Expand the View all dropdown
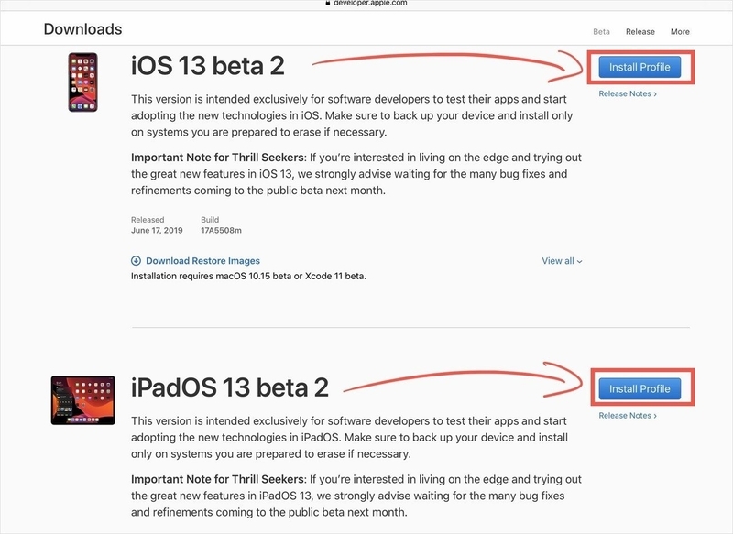This screenshot has height=534, width=733. [x=562, y=261]
